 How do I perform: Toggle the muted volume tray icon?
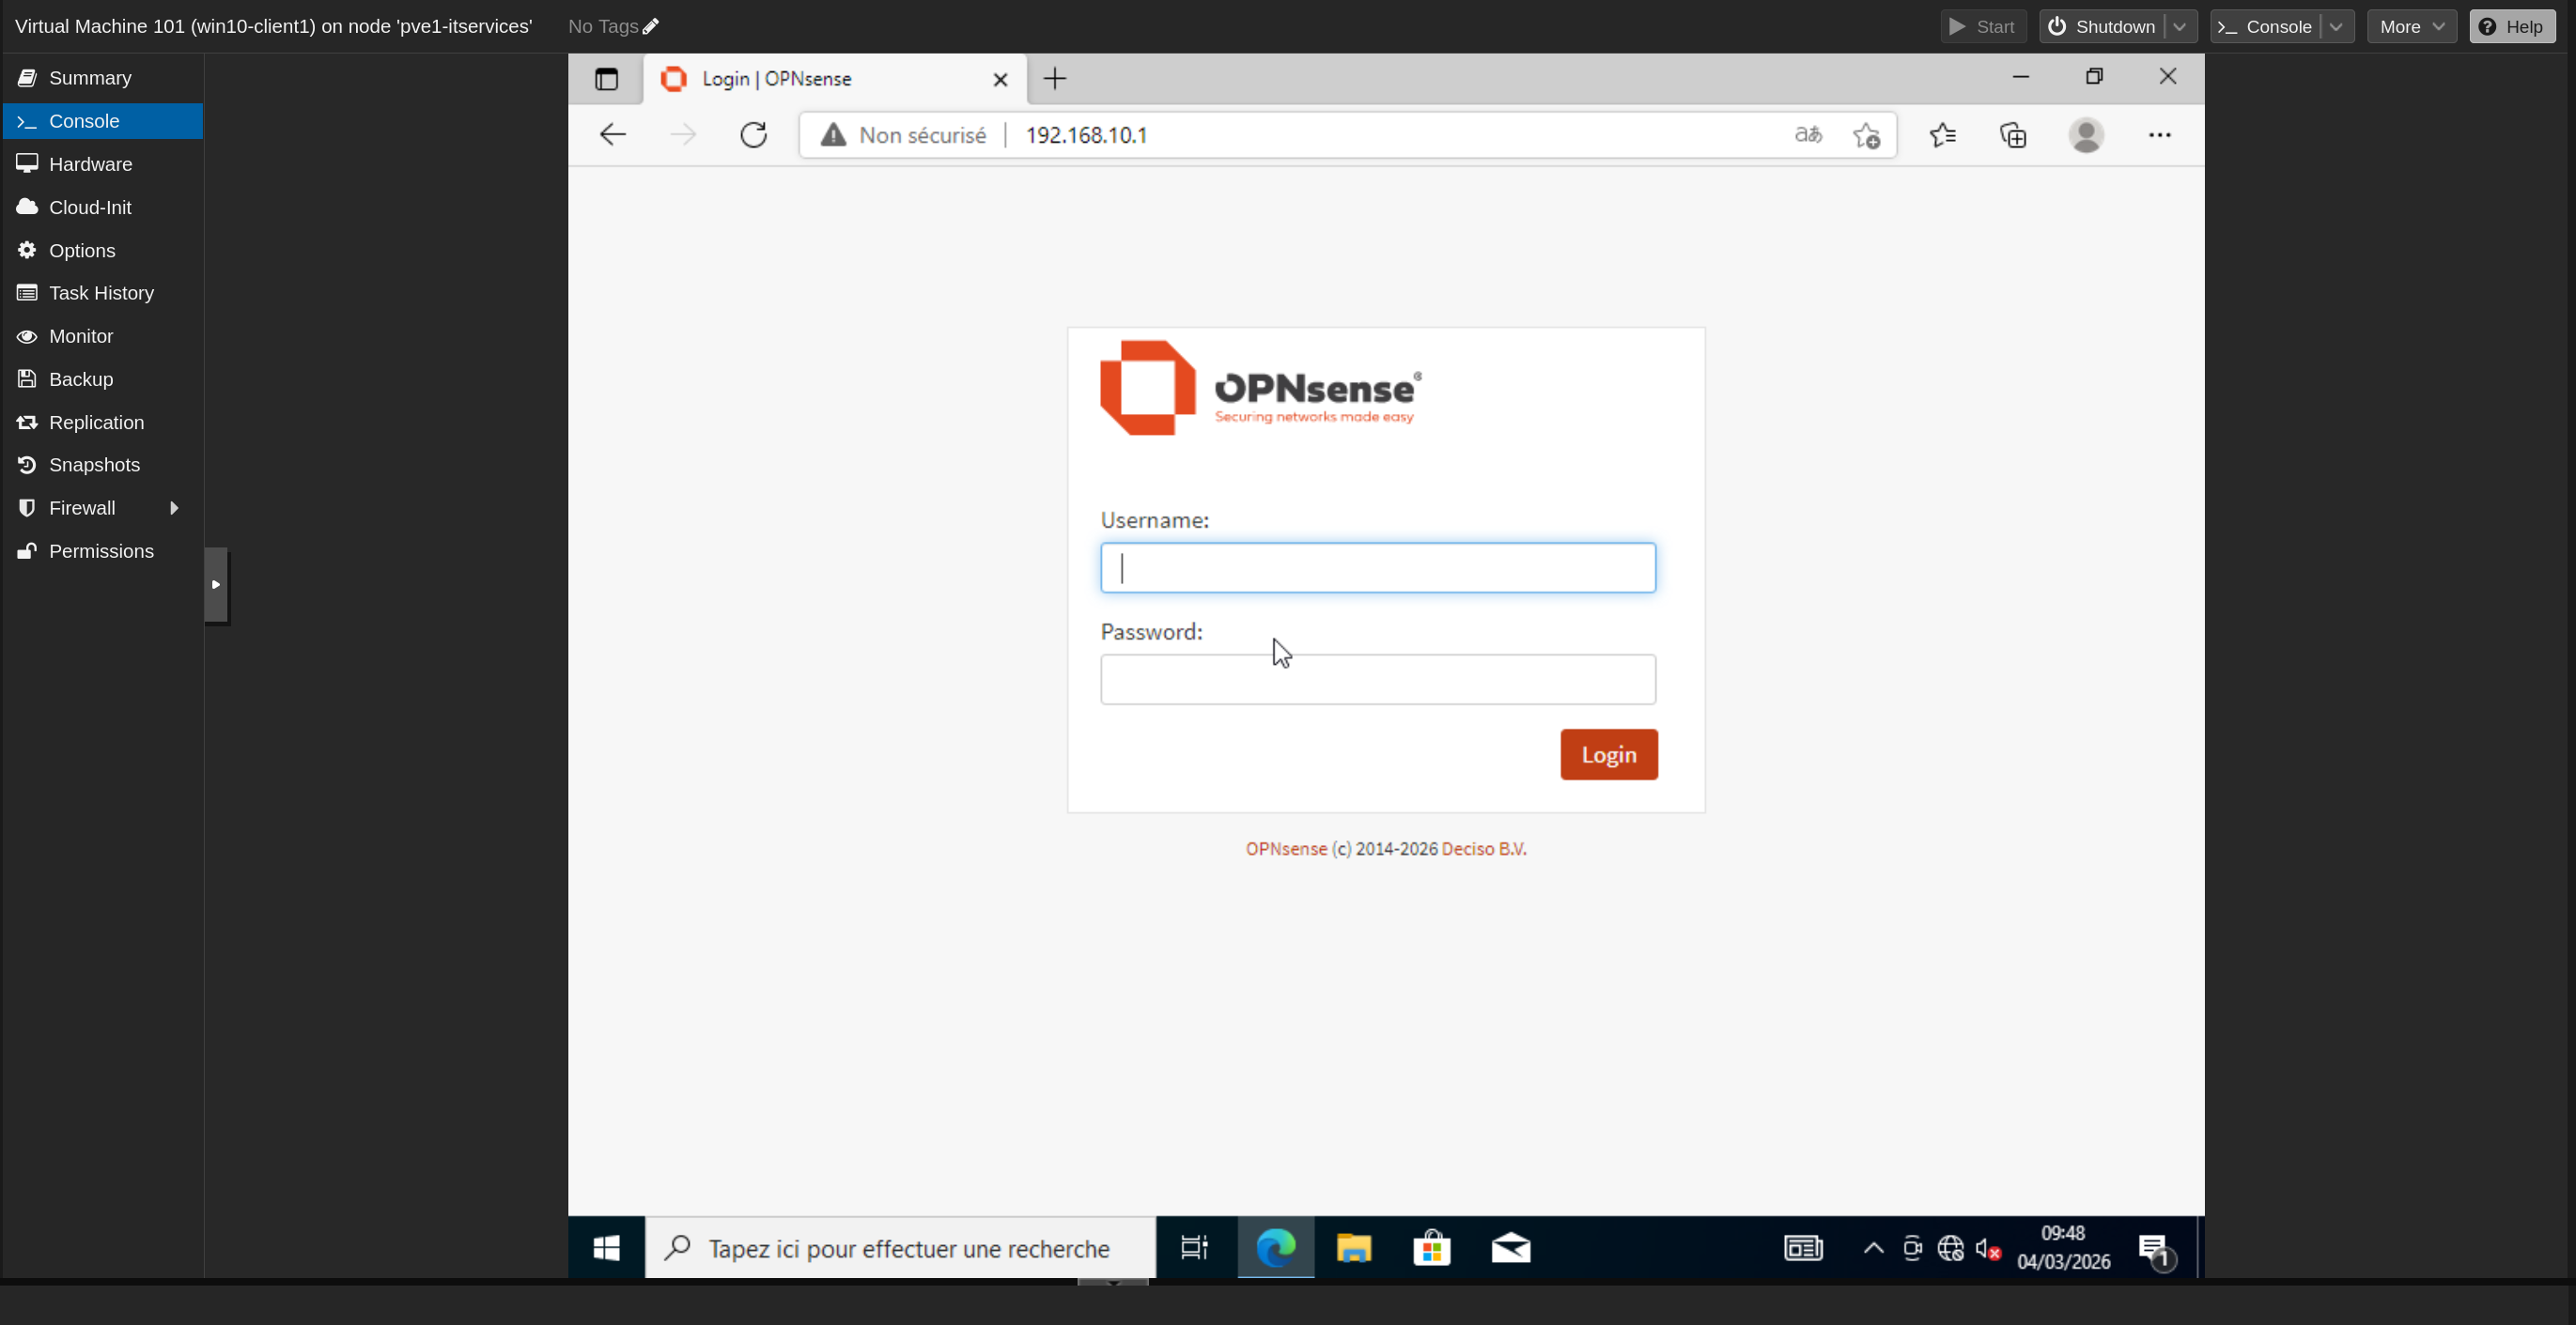[1988, 1249]
